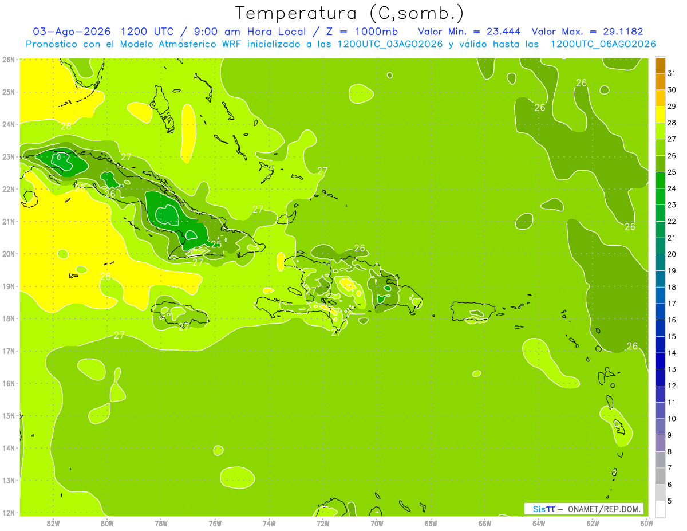This screenshot has width=687, height=531.
Task: Click the gray 6–7 color bar segment
Action: [x=660, y=475]
